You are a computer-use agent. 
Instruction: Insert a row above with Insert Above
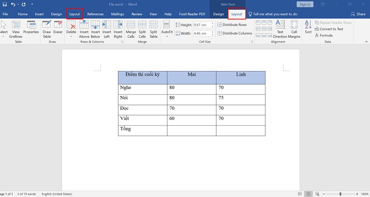pyautogui.click(x=84, y=29)
